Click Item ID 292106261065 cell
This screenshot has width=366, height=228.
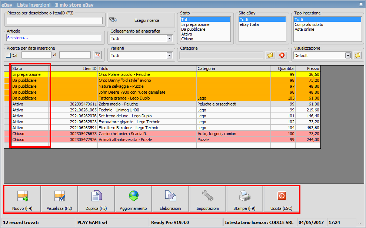pos(73,110)
